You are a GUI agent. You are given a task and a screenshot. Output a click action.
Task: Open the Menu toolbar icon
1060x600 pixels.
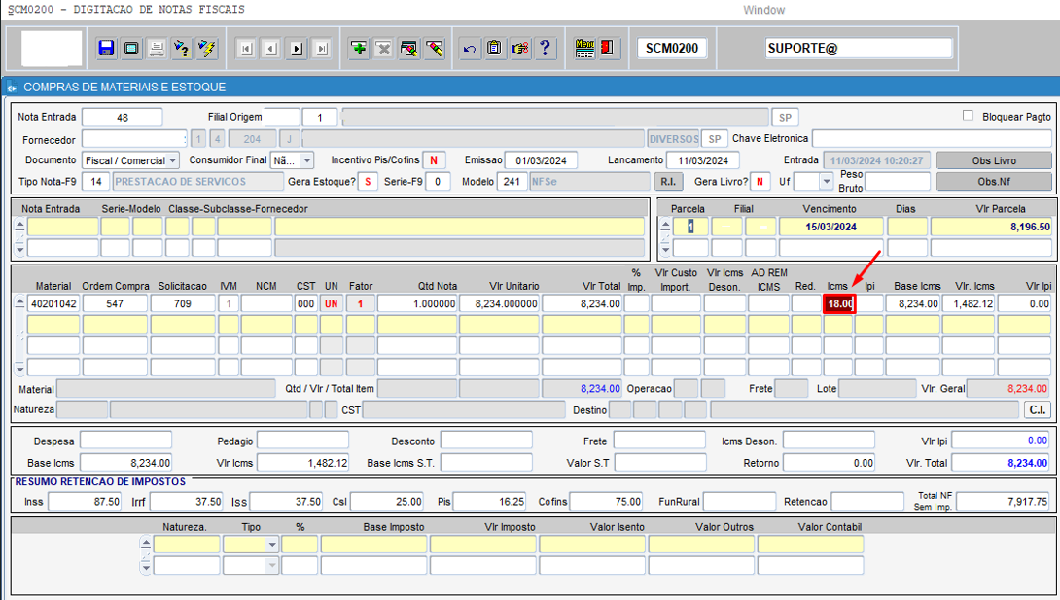(x=584, y=48)
